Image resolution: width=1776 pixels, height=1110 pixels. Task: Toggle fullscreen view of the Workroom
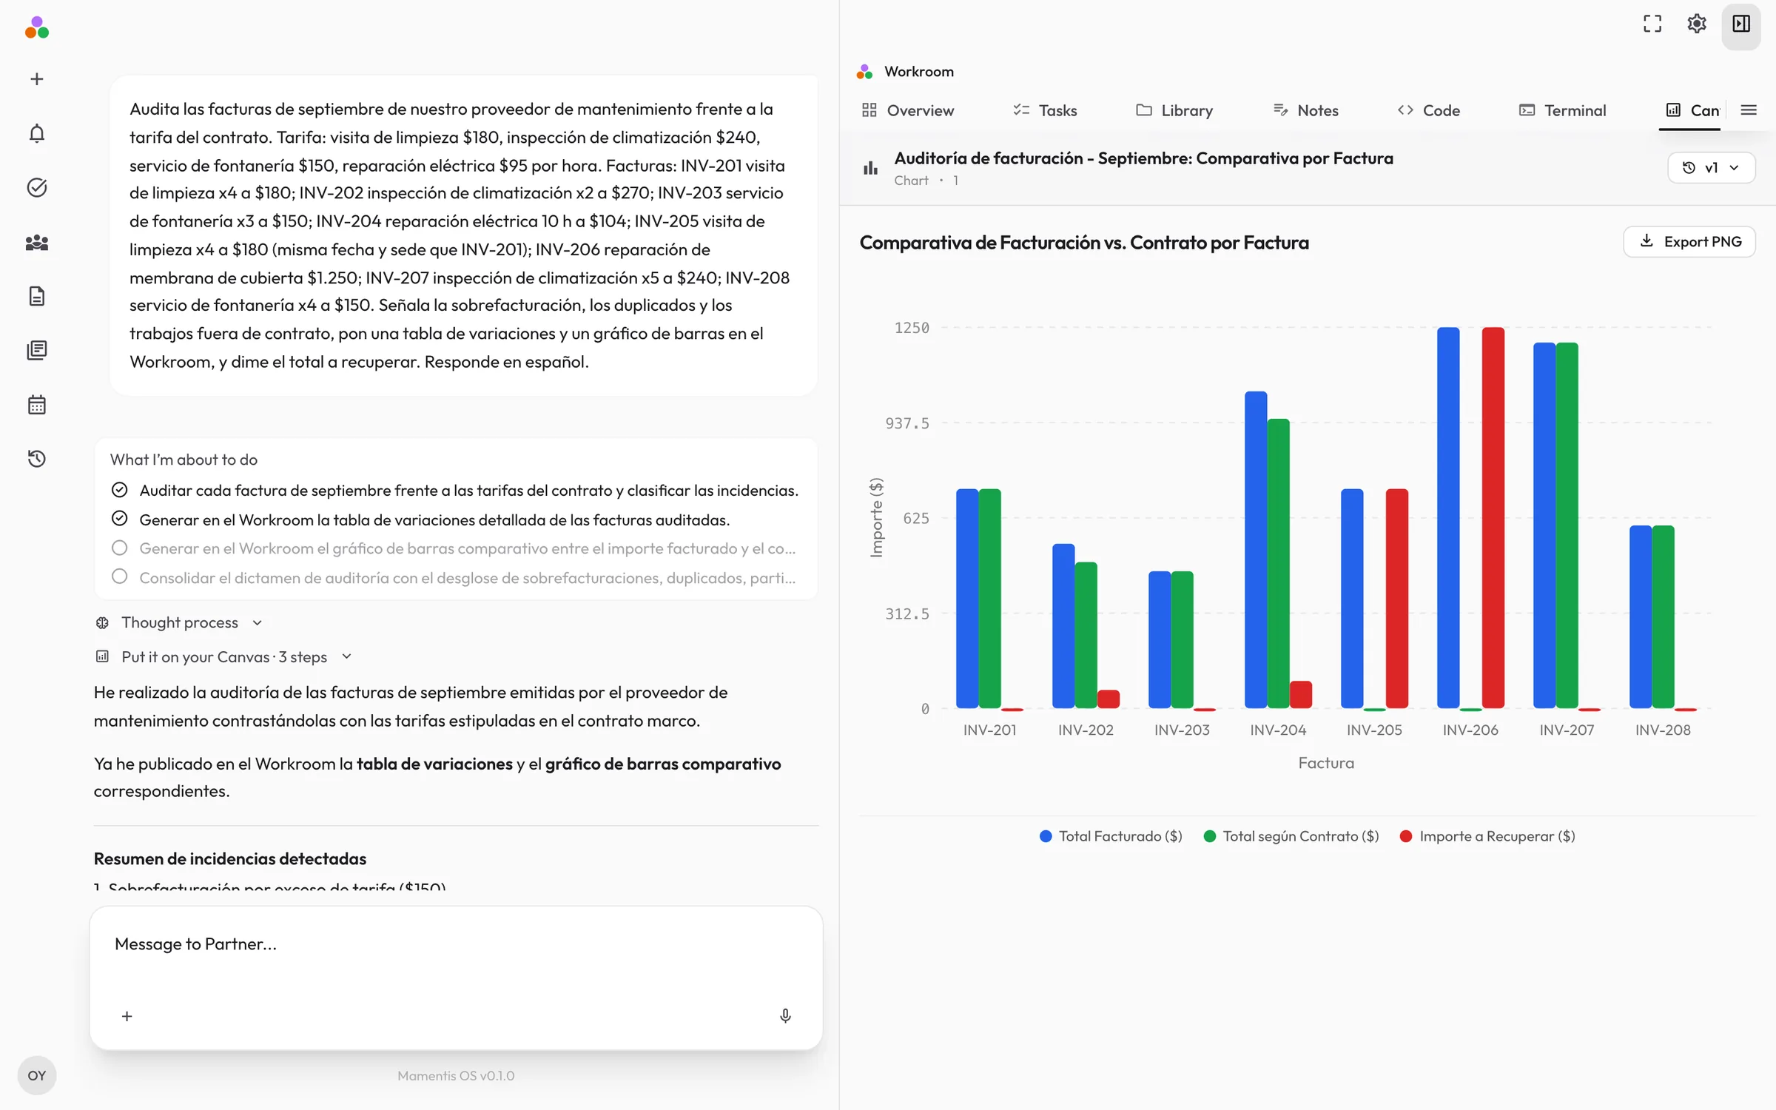pos(1652,24)
